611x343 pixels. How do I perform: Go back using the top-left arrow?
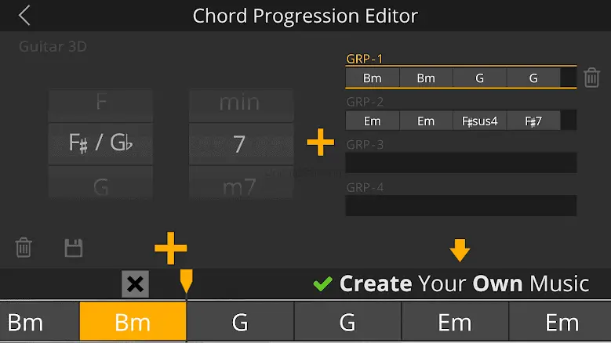point(25,16)
